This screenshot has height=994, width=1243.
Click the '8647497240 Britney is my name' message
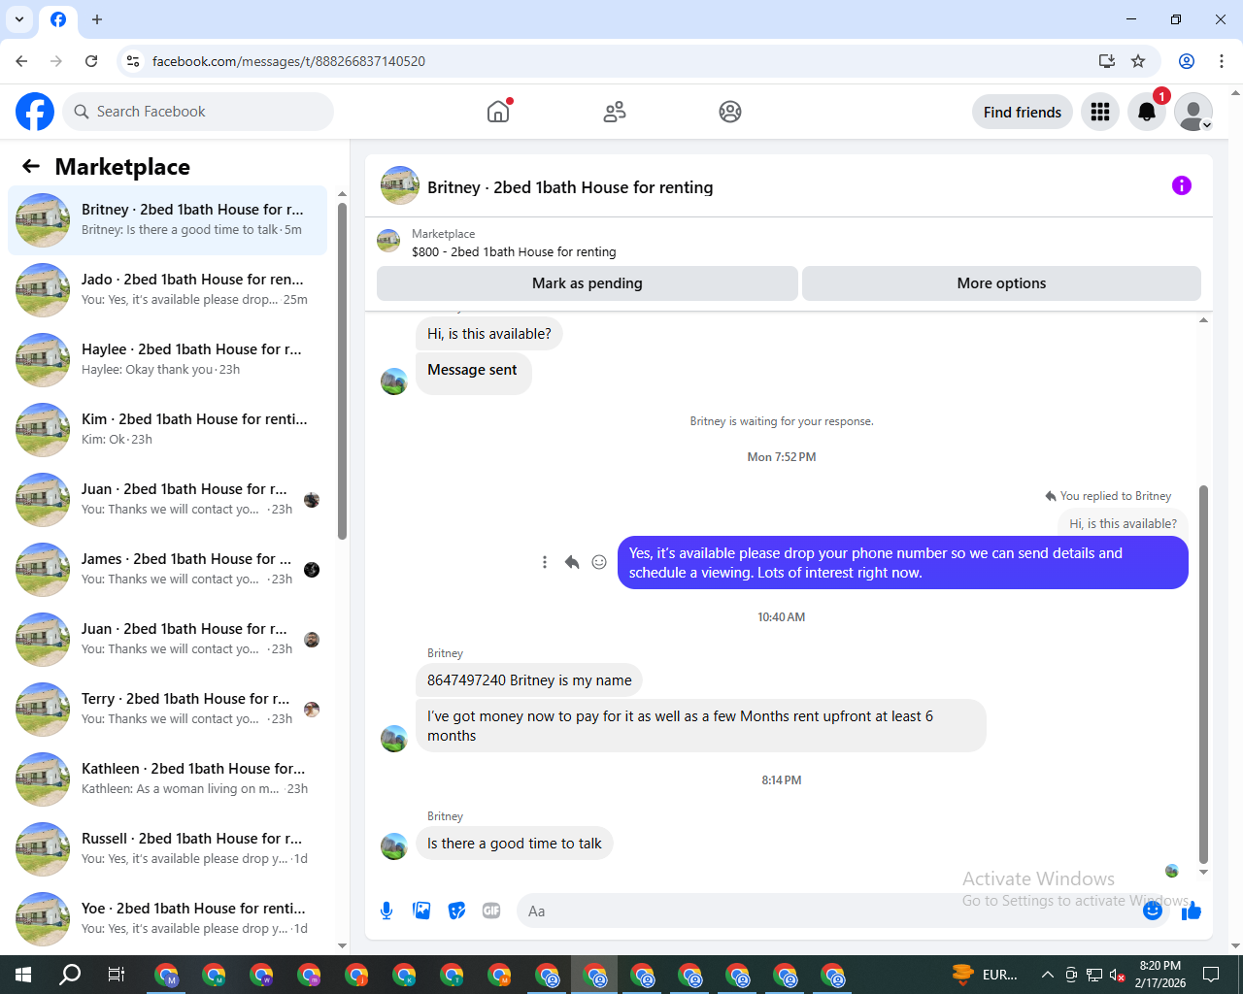pyautogui.click(x=529, y=680)
